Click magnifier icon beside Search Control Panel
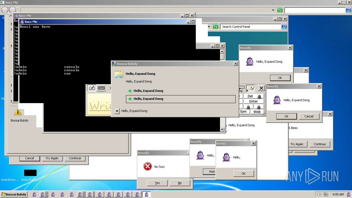The image size is (352, 198). 284,27
